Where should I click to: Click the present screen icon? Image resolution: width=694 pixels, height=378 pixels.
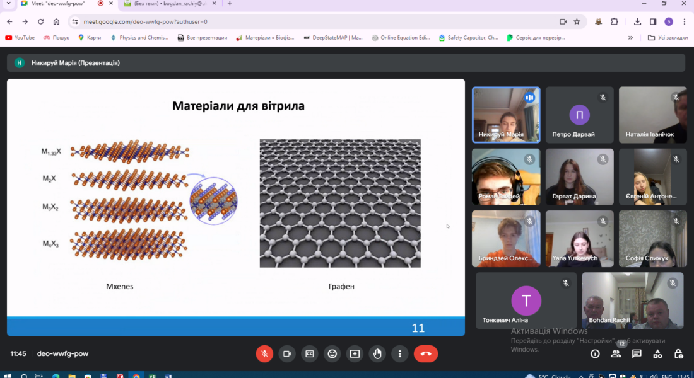[355, 353]
